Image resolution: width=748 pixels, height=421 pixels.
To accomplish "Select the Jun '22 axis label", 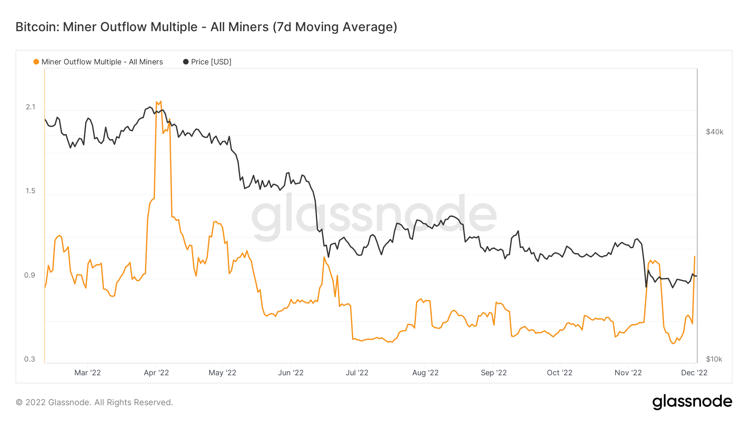I will pos(291,373).
